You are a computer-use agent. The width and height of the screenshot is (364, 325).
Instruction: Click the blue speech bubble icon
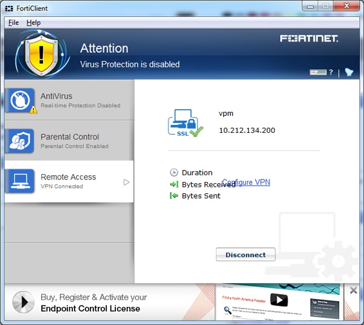[349, 72]
